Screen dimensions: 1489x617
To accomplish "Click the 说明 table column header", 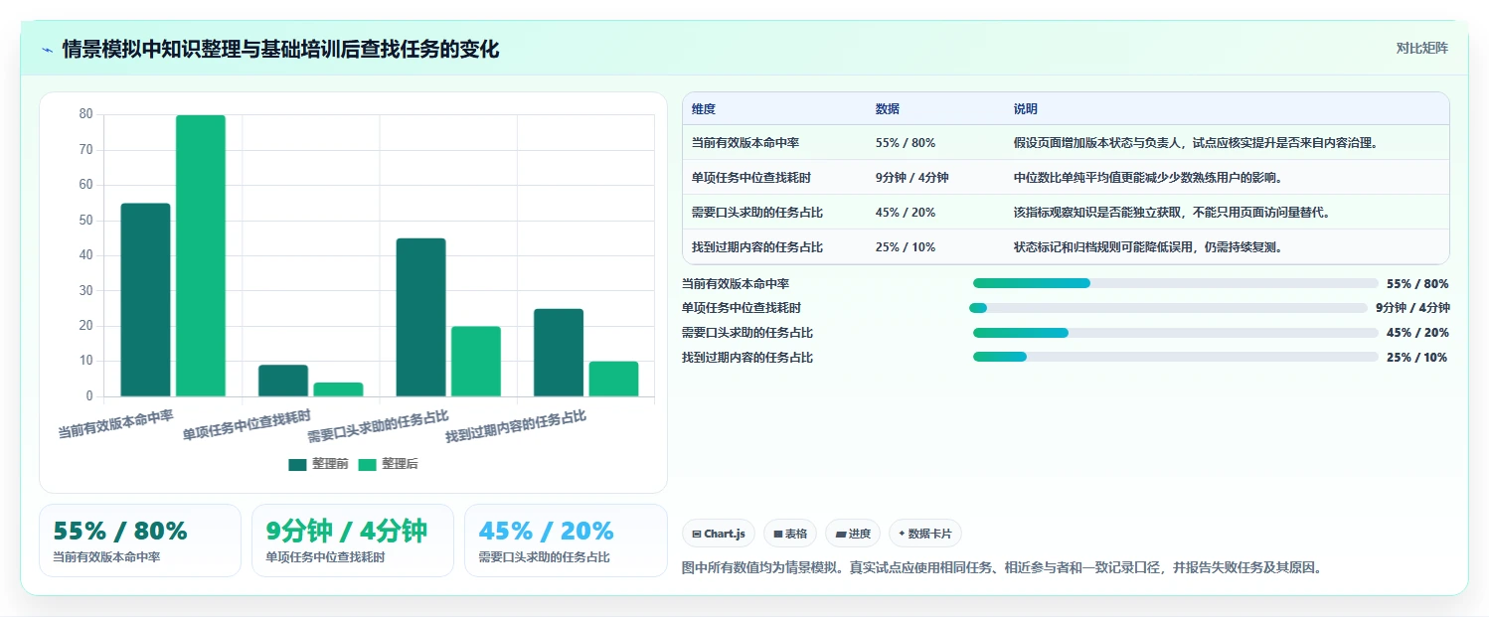I will 1026,109.
